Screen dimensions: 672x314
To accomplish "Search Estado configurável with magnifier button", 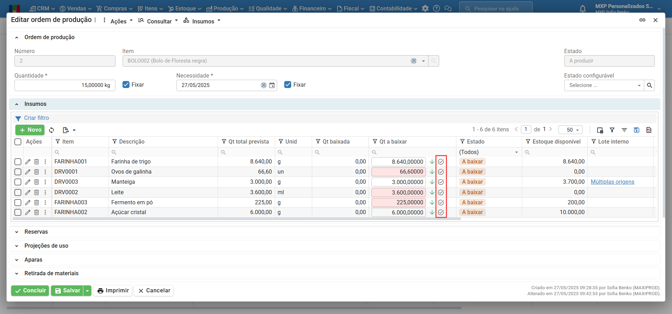I will coord(650,85).
